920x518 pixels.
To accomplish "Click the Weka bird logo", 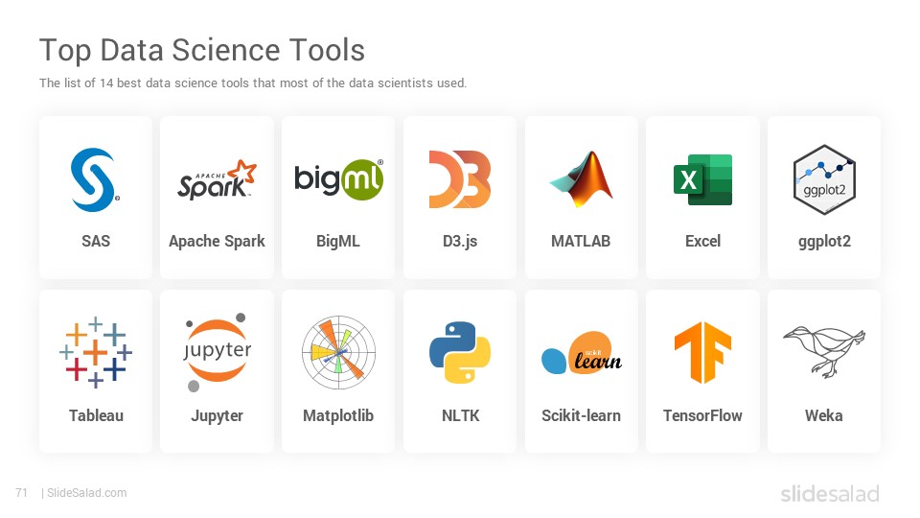I will (x=824, y=351).
